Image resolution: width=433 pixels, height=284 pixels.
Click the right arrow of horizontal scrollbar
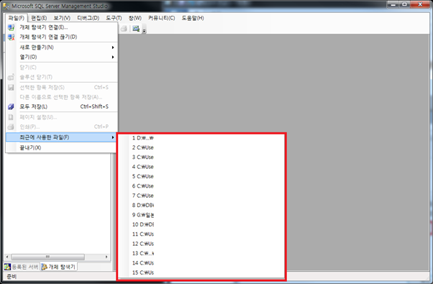[x=106, y=257]
